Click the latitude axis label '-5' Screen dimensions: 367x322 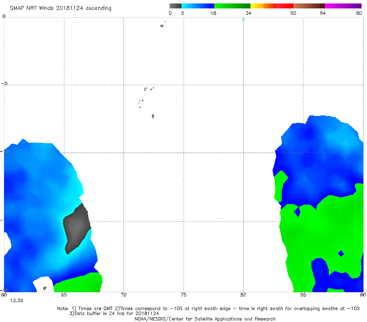pos(4,84)
